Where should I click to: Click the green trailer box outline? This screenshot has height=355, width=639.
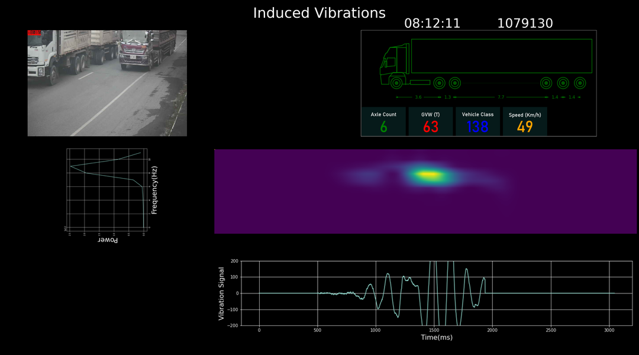(x=501, y=56)
